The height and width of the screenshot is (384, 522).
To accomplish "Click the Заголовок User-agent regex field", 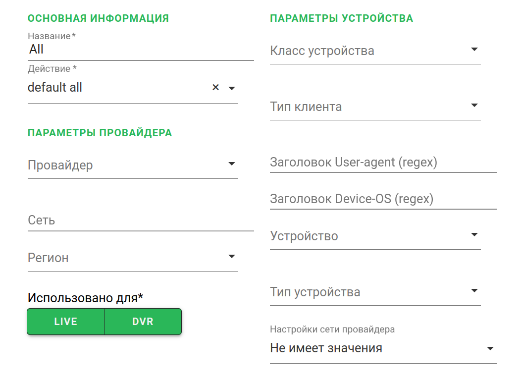I will 383,163.
